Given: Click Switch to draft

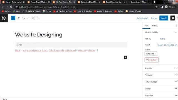Looking at the screenshot, I should tap(142, 18).
